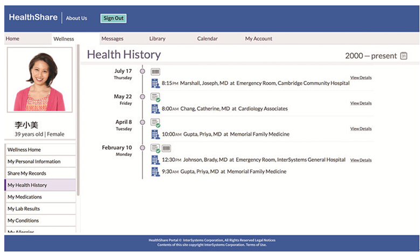Click the patient profile photo

(39, 80)
